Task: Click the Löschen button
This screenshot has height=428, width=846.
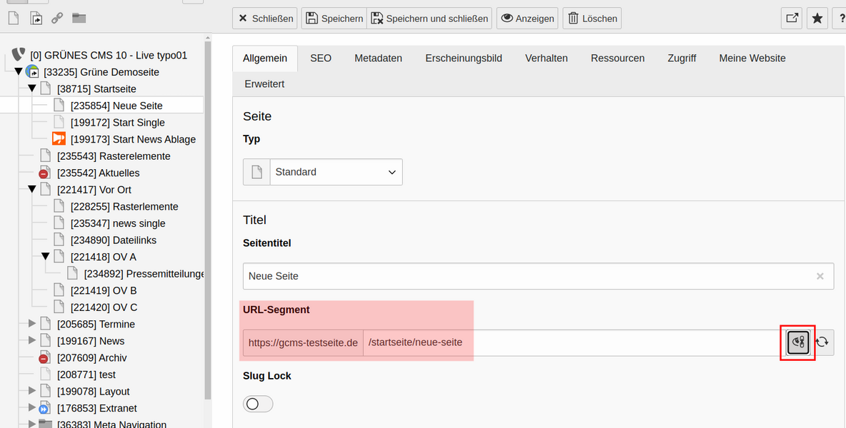Action: pyautogui.click(x=592, y=19)
